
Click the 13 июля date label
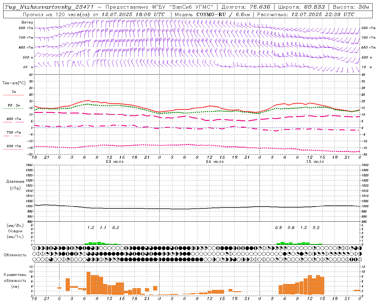115,162
